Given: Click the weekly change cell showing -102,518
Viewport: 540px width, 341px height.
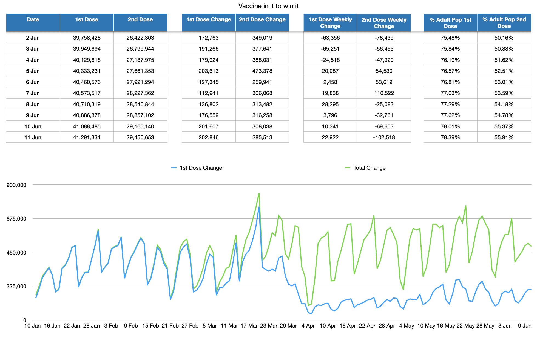Looking at the screenshot, I should [x=384, y=137].
